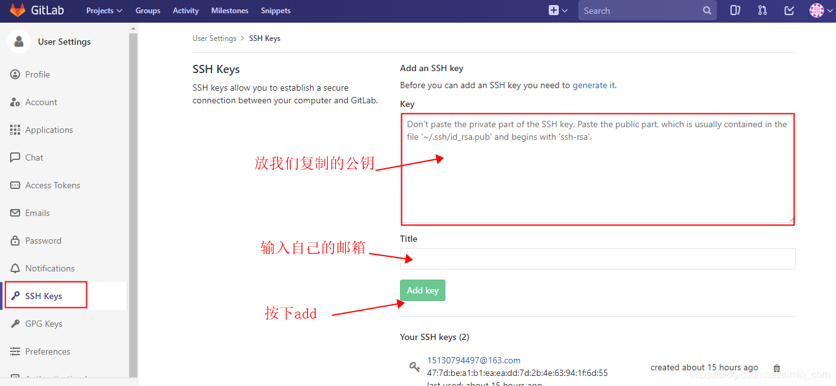The width and height of the screenshot is (836, 386).
Task: Click the Notifications bell icon
Action: [x=15, y=268]
